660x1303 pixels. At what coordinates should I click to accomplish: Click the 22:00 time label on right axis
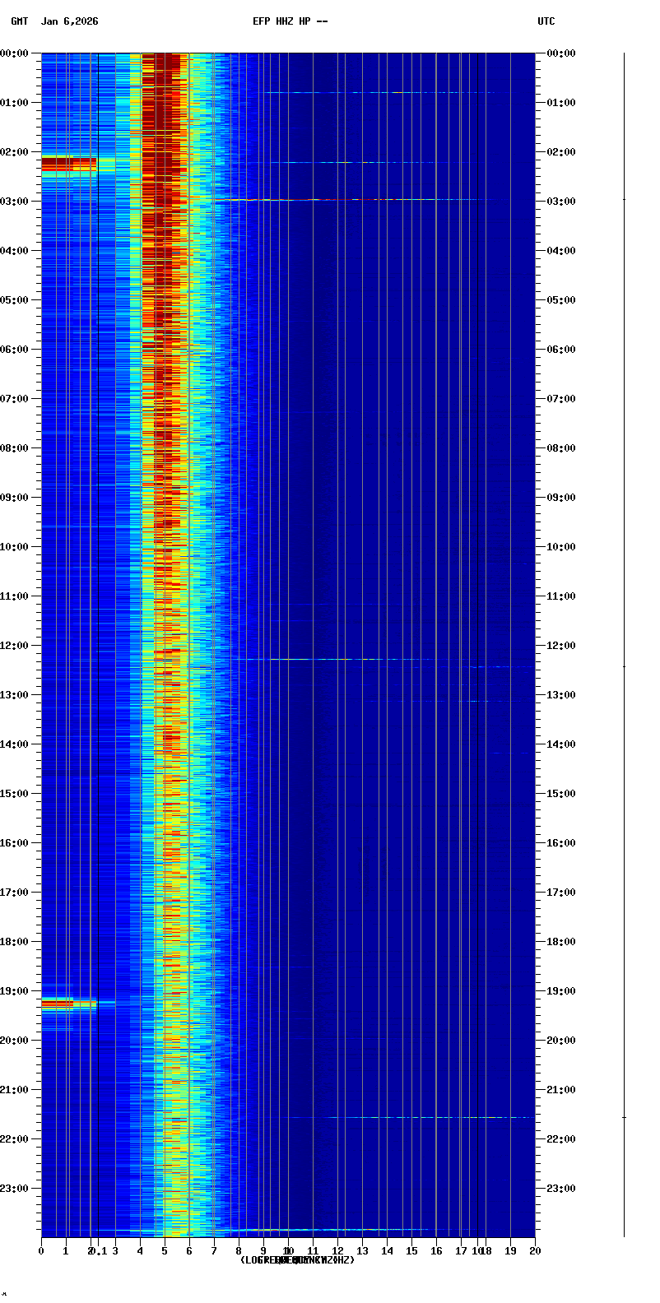[x=561, y=1139]
